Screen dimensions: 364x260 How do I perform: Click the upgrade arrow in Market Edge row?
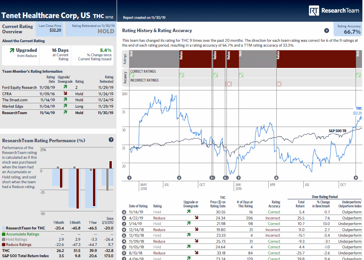(x=65, y=106)
